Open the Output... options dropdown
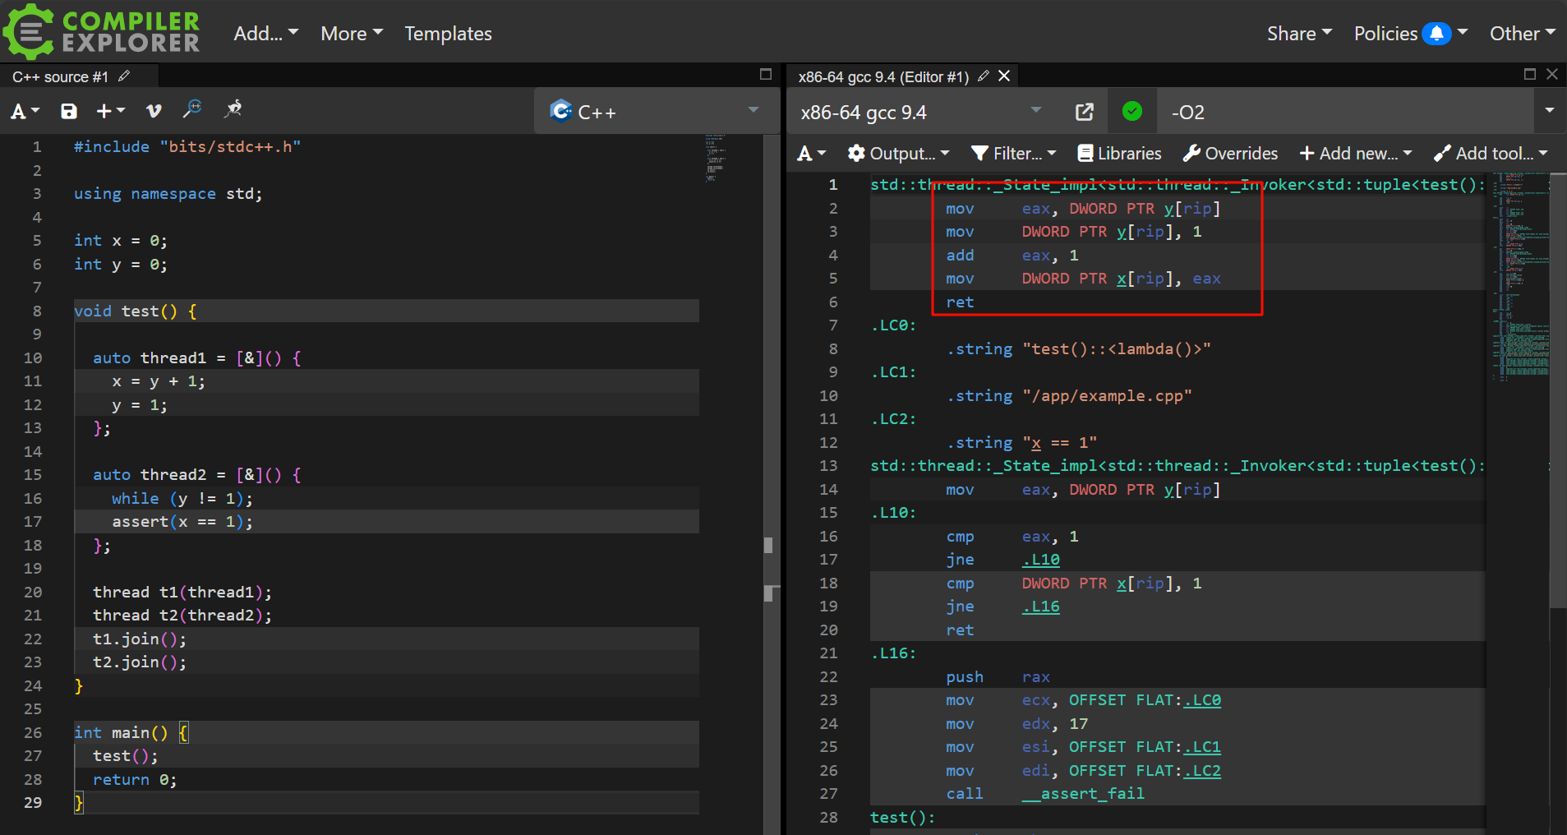 [899, 154]
